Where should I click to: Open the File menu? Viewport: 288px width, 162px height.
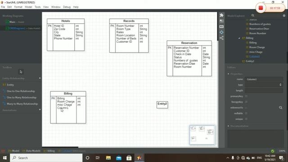(3, 7)
